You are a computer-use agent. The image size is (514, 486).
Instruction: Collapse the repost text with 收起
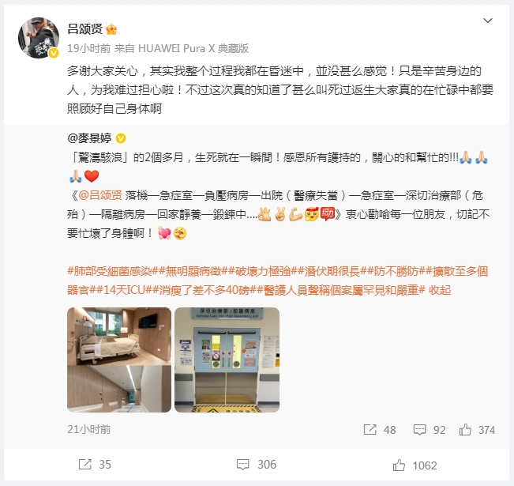coord(440,290)
